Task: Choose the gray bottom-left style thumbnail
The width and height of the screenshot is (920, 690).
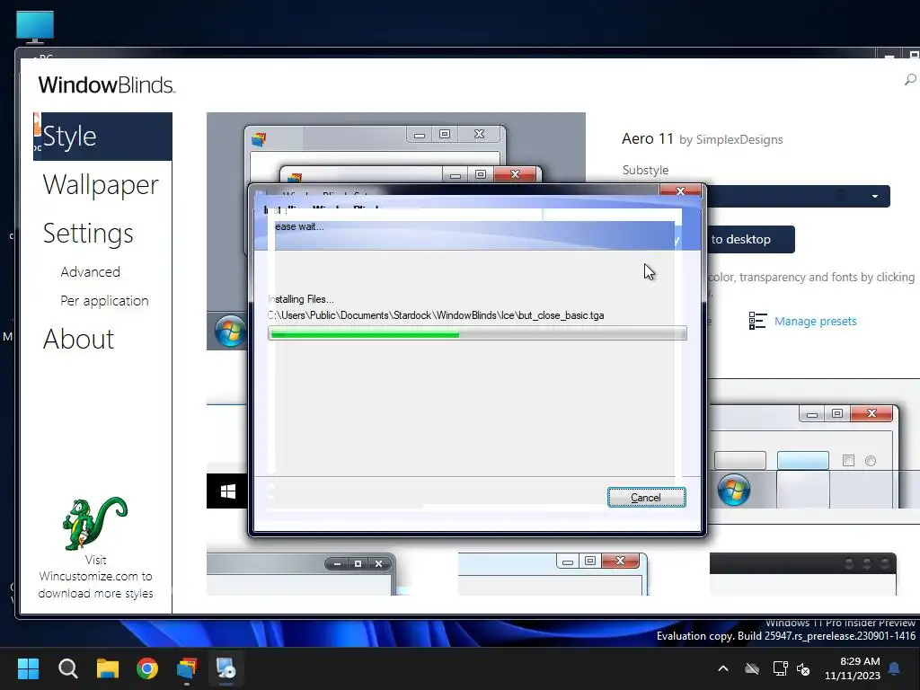Action: (x=302, y=574)
